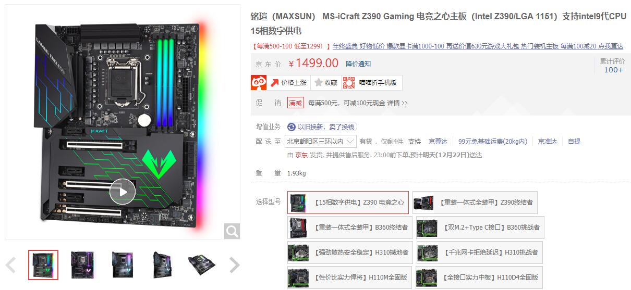Click the 收藏 star favorite icon
This screenshot has width=631, height=290.
pyautogui.click(x=319, y=82)
